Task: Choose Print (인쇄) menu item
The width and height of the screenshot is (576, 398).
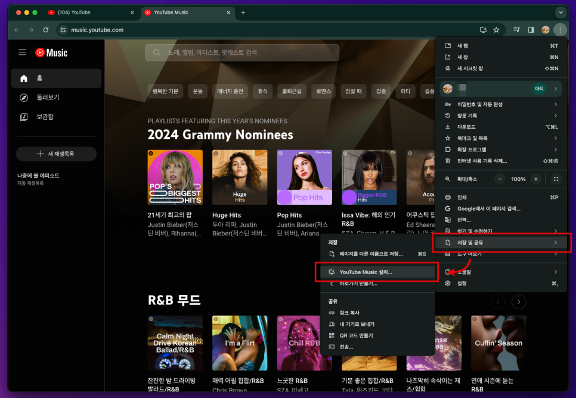Action: point(501,198)
